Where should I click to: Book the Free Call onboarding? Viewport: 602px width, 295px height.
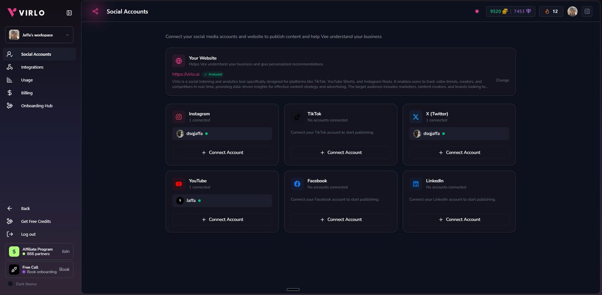click(64, 269)
